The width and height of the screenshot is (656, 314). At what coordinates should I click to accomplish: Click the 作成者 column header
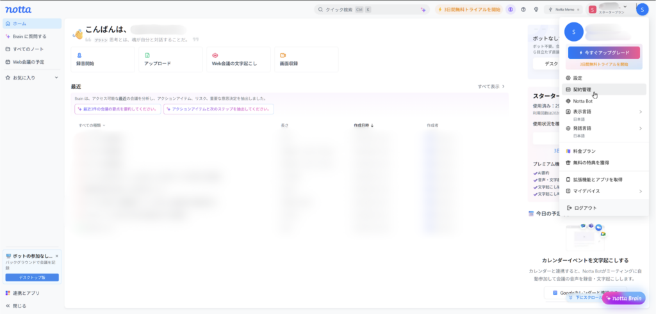tap(432, 125)
